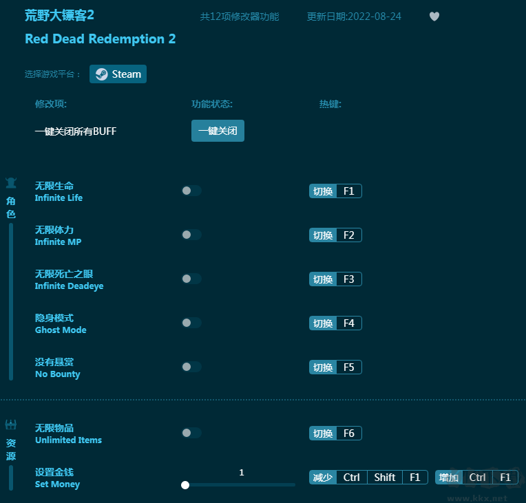Click the 切换 hotkey button for F4

click(x=323, y=323)
